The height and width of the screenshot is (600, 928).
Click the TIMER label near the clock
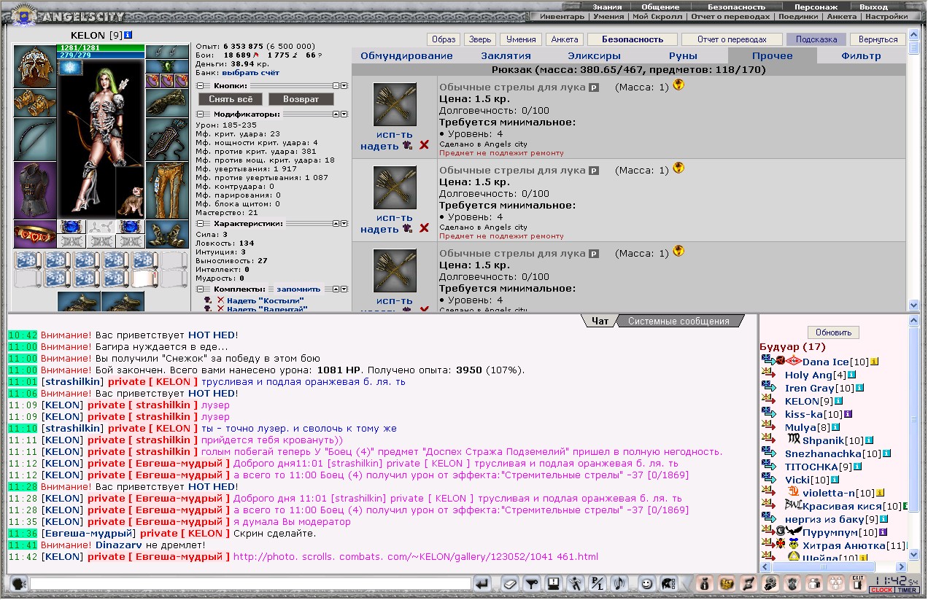point(908,590)
